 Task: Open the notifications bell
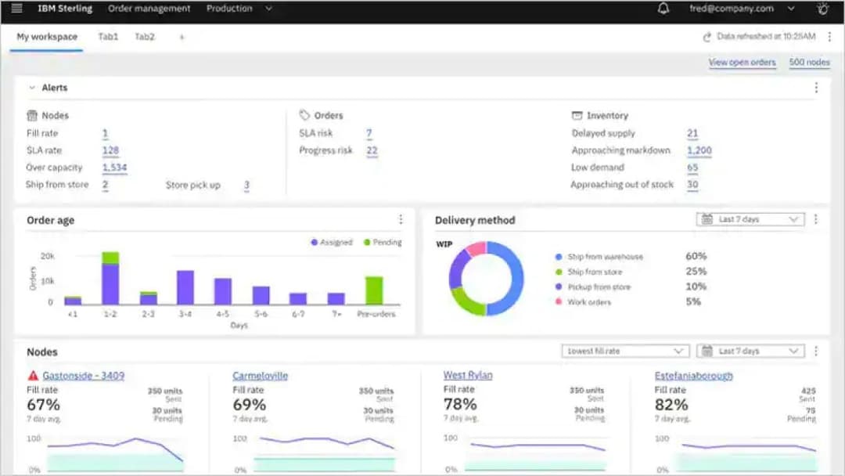point(663,9)
